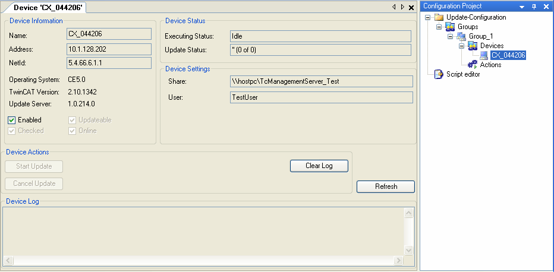Click inside the Device Log text area
554x272 pixels.
pyautogui.click(x=203, y=232)
